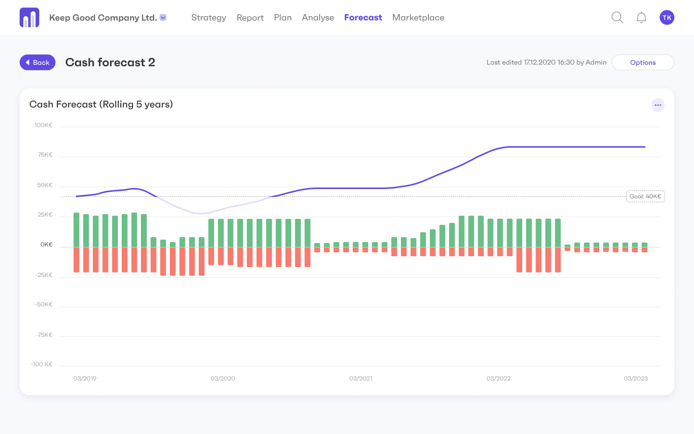Select the Analyse tab
The width and height of the screenshot is (694, 434).
[x=318, y=18]
